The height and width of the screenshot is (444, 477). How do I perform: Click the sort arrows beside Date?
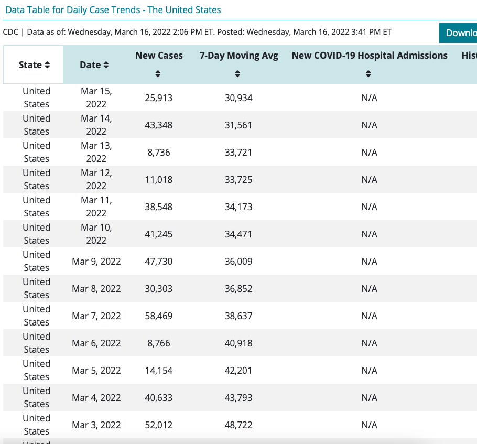coord(106,65)
